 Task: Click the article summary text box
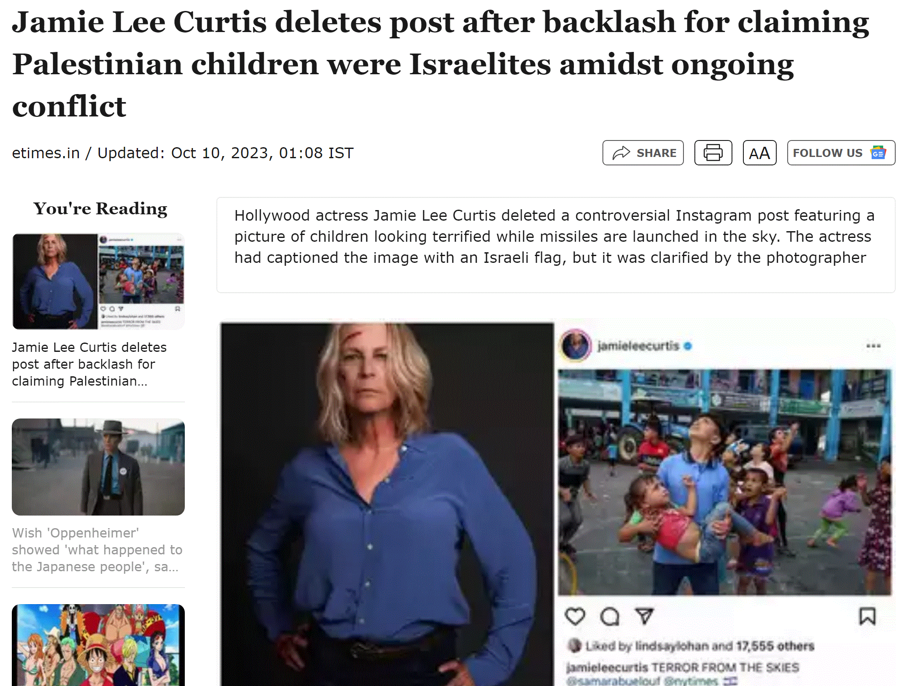[x=556, y=245]
